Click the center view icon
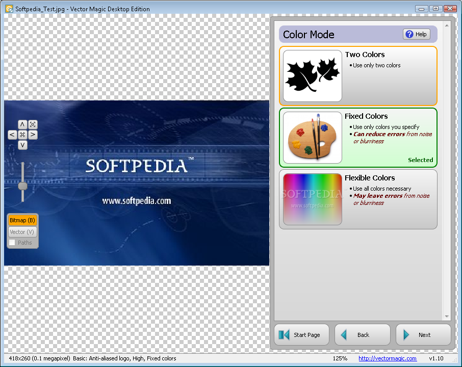This screenshot has width=462, height=367. pos(22,135)
